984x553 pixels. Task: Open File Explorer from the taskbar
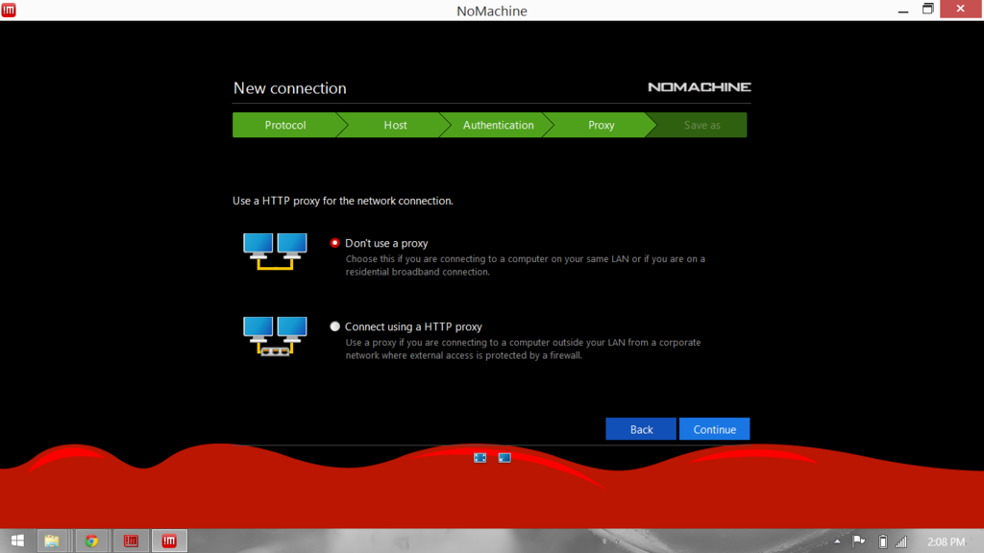click(52, 541)
